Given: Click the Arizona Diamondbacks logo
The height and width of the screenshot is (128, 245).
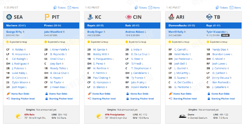Looking at the screenshot, I should 171,17.
